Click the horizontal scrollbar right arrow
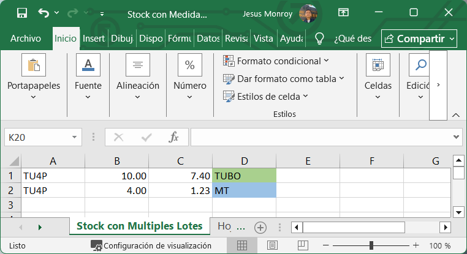The width and height of the screenshot is (467, 254). [x=446, y=228]
